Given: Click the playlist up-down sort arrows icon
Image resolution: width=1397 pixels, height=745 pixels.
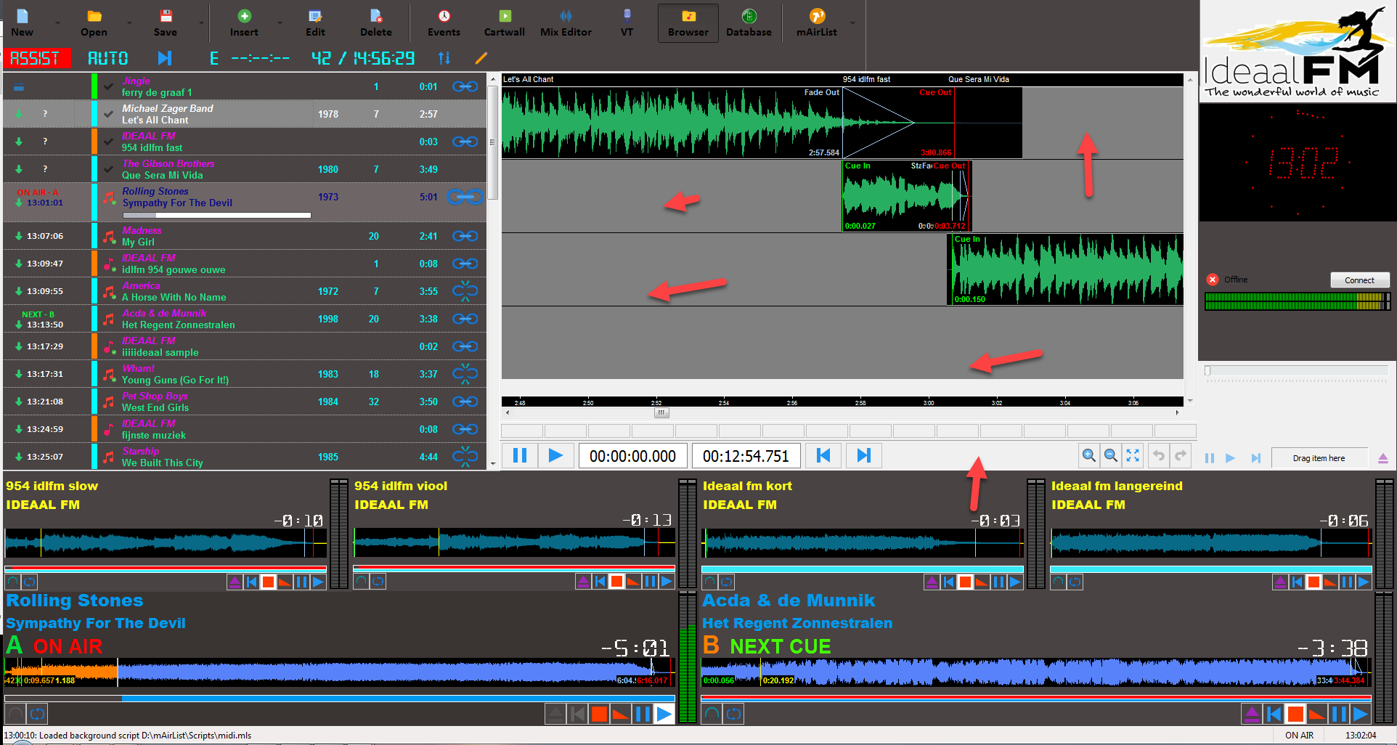Looking at the screenshot, I should [444, 58].
